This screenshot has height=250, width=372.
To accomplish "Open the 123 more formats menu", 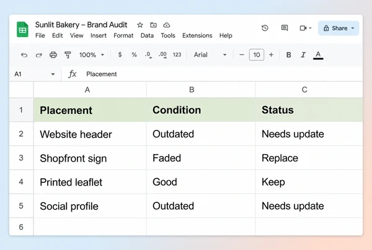I will [x=177, y=54].
